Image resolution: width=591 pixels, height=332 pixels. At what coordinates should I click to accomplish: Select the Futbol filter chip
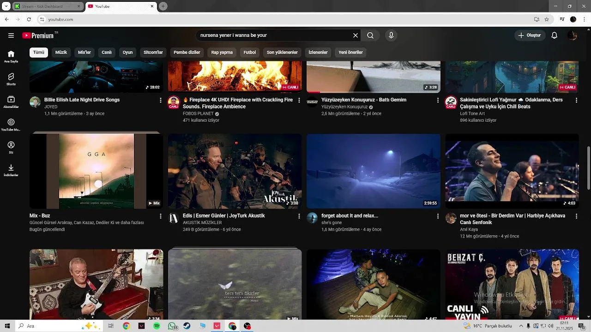[250, 52]
